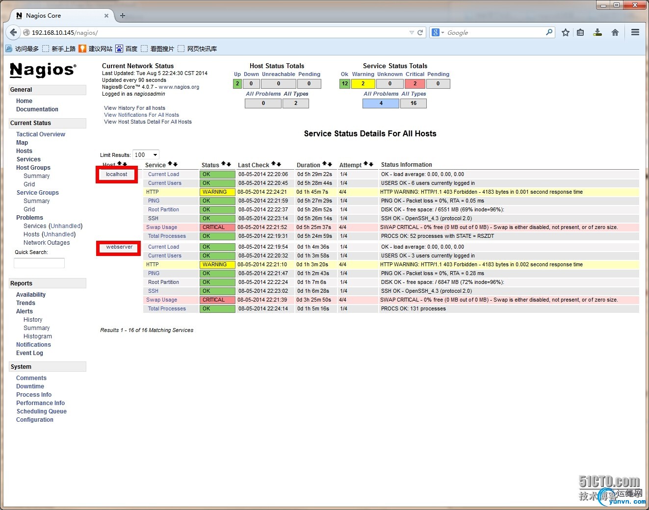Open Host Groups in sidebar
This screenshot has width=649, height=510.
[x=33, y=168]
